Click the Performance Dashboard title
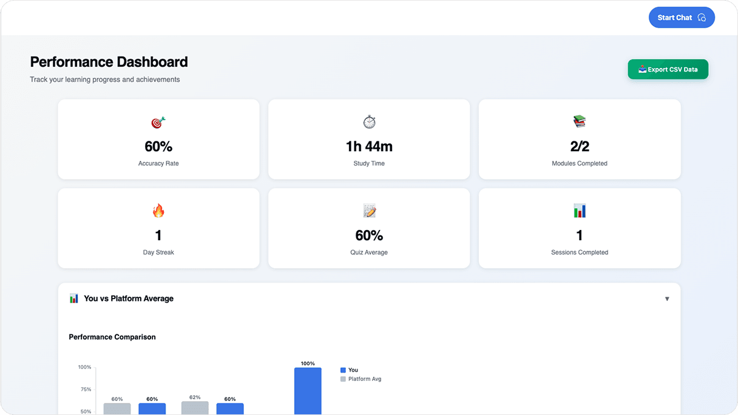738x415 pixels. coord(109,62)
